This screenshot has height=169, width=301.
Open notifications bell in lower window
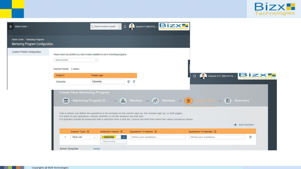195,76
